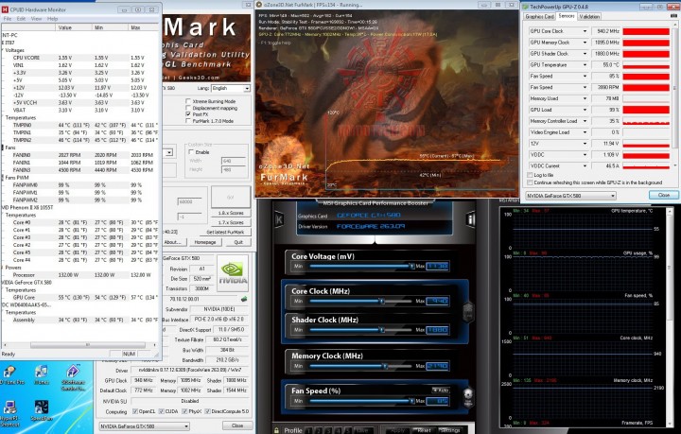Click the Core Clock value field showing 940
The image size is (681, 434).
(x=437, y=301)
